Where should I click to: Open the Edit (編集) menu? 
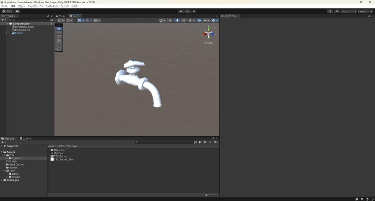click(13, 6)
